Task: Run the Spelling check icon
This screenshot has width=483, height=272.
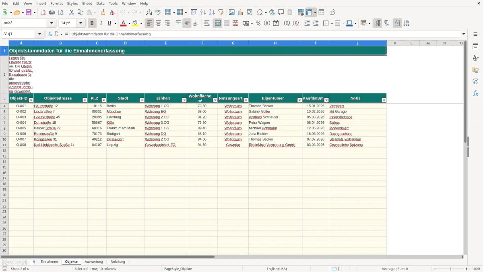Action: pyautogui.click(x=157, y=12)
